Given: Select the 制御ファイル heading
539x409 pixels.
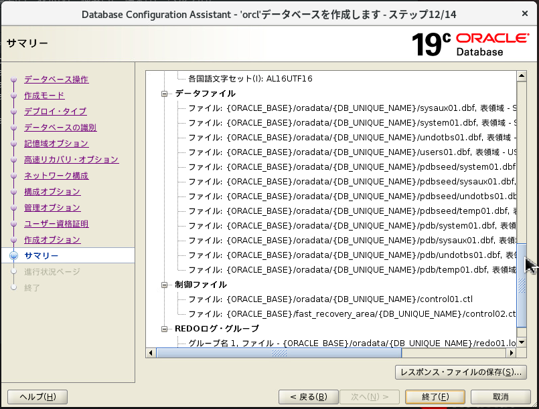Looking at the screenshot, I should point(201,285).
